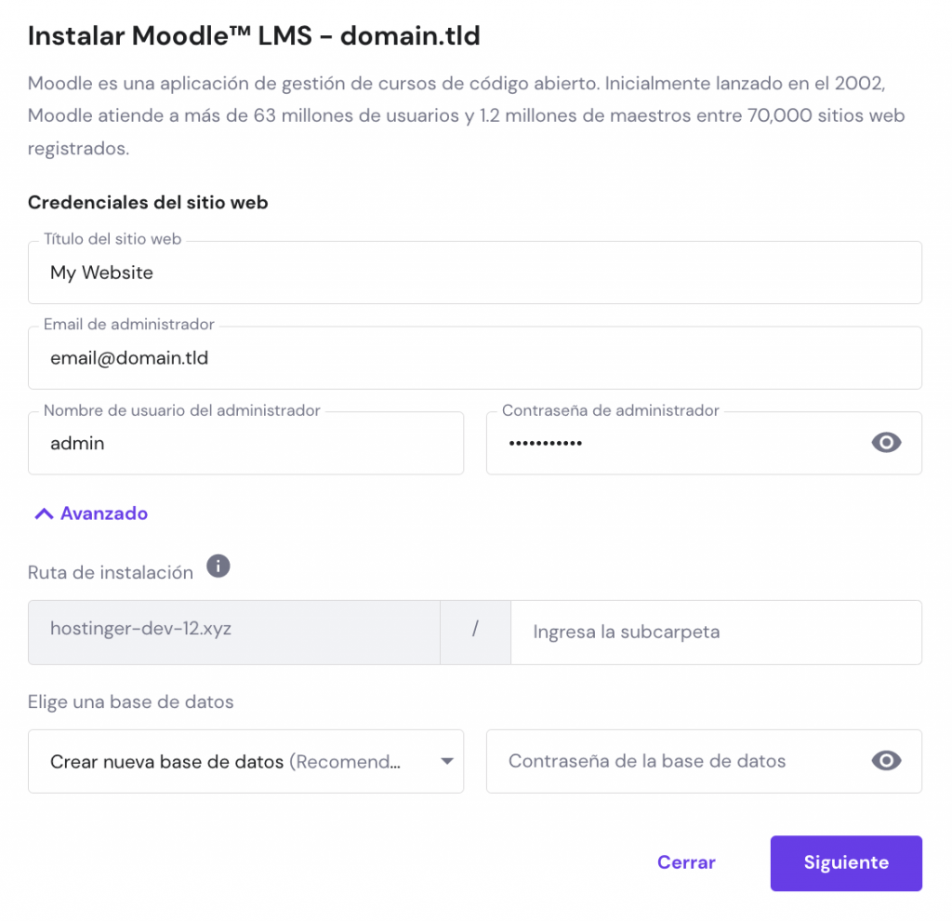Click the Avanzado label
This screenshot has width=952, height=921.
coord(103,513)
